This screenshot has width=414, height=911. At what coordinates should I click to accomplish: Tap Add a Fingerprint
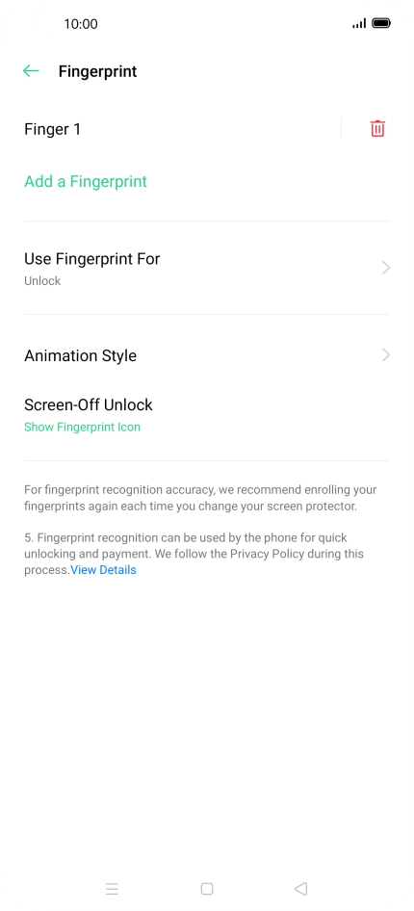point(86,181)
